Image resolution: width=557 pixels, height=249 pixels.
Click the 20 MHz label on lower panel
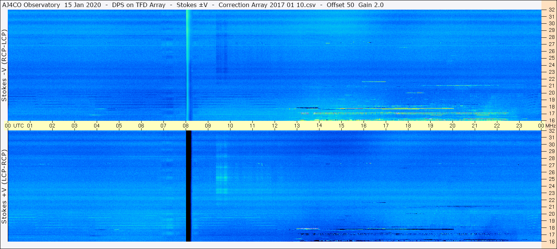click(551, 214)
